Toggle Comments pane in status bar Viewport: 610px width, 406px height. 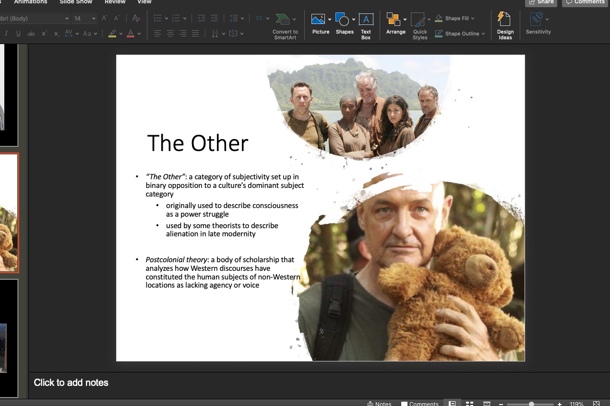coord(420,404)
